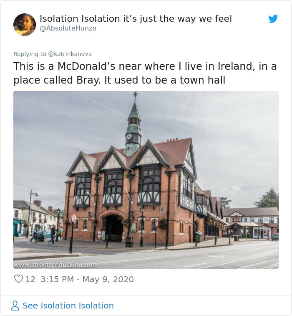This screenshot has width=292, height=316.
Task: Click the 3:15 PM timestamp
Action: pyautogui.click(x=57, y=279)
